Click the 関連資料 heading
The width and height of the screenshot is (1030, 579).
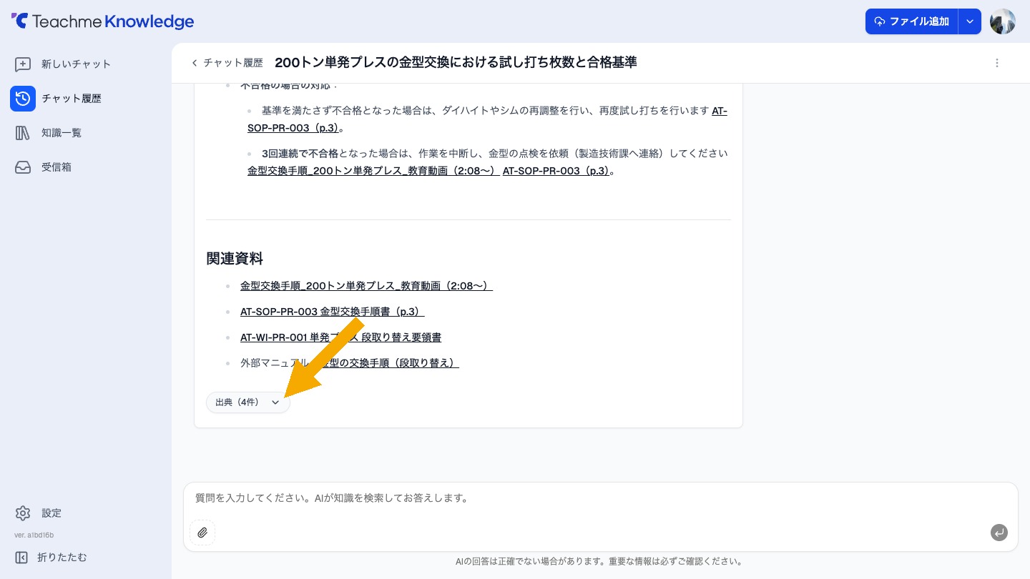235,258
